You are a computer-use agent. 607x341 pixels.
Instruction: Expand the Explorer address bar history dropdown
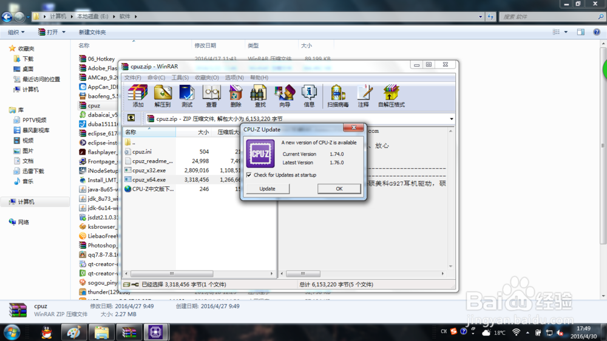(x=480, y=16)
